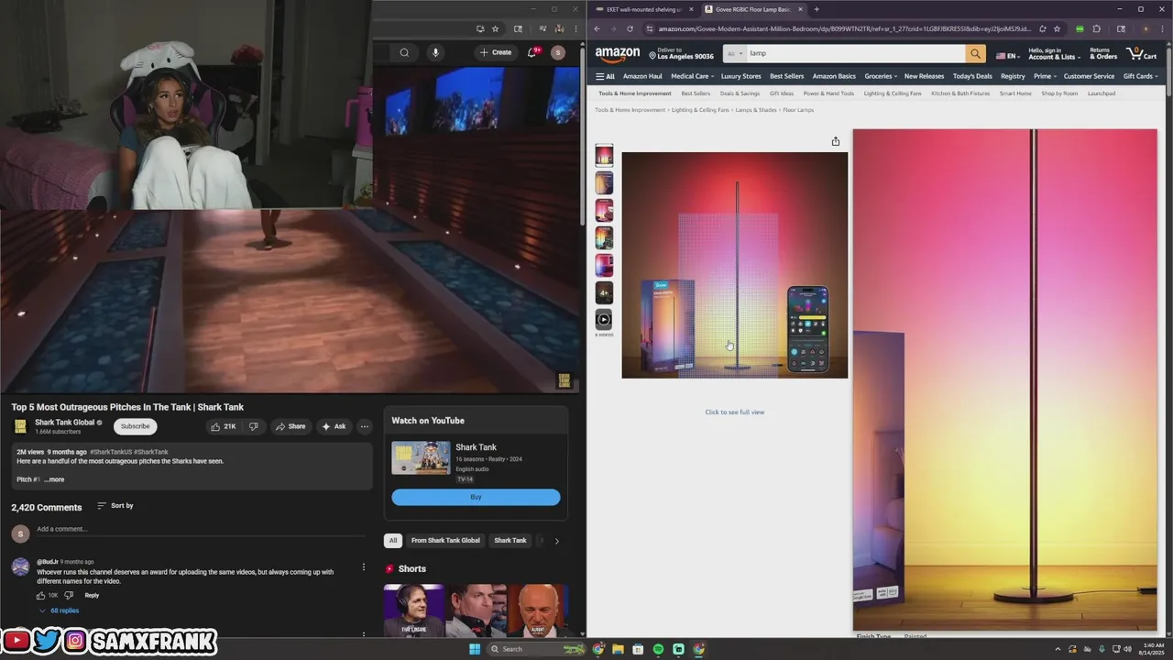Bookmark the YouTube page with star icon
The height and width of the screenshot is (660, 1173).
[495, 28]
